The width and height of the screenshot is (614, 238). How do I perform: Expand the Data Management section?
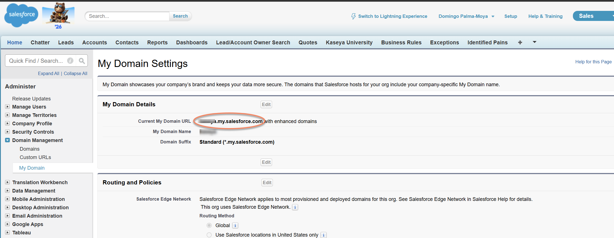point(8,191)
